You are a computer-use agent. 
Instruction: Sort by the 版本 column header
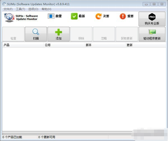coord(105,45)
